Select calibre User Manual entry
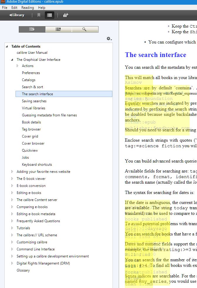The height and width of the screenshot is (288, 197). (32, 53)
